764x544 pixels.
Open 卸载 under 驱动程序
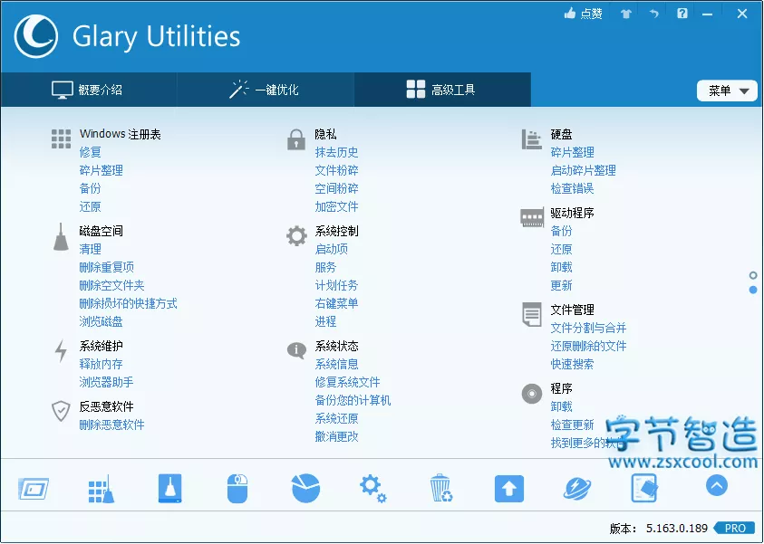[561, 267]
